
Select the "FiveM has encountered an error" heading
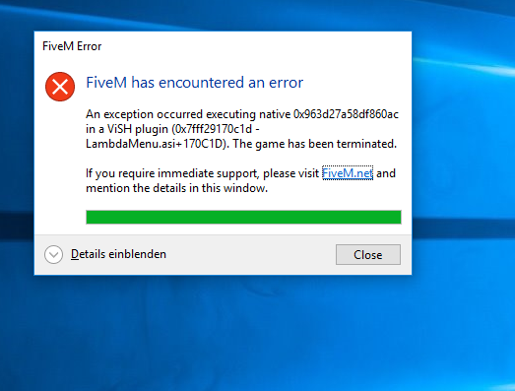coord(194,82)
